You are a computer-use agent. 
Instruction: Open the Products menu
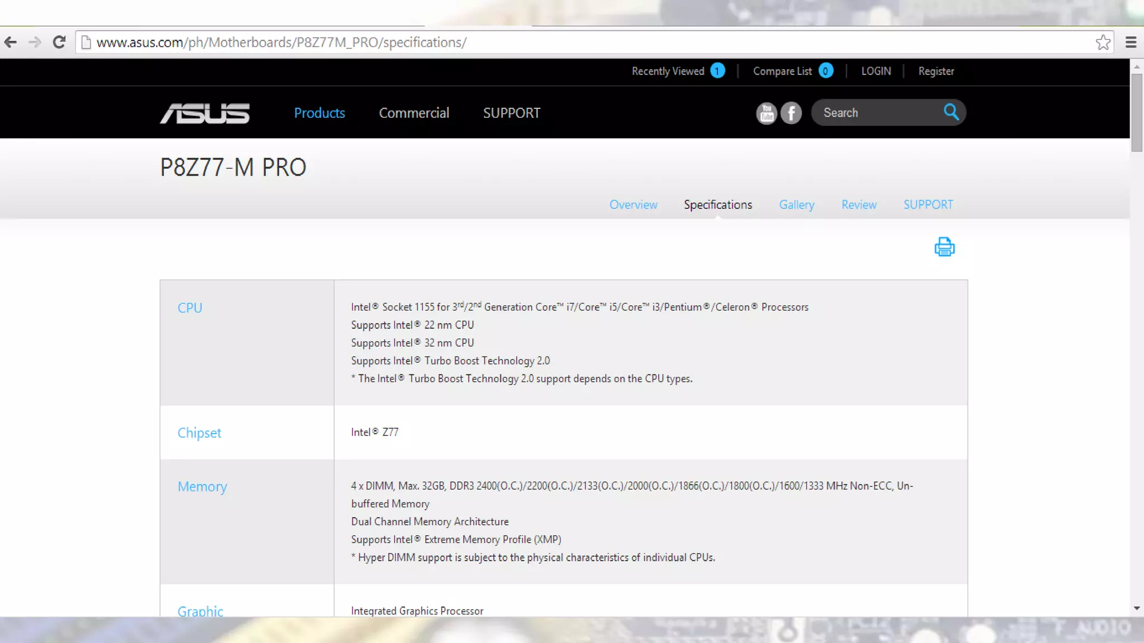[320, 113]
